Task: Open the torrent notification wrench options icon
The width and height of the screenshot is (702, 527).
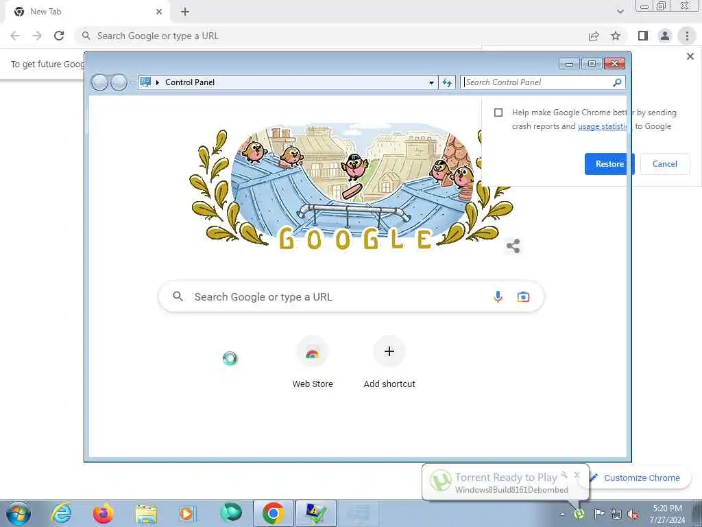Action: coord(565,475)
